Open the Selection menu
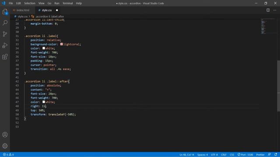280x157 pixels. point(30,3)
